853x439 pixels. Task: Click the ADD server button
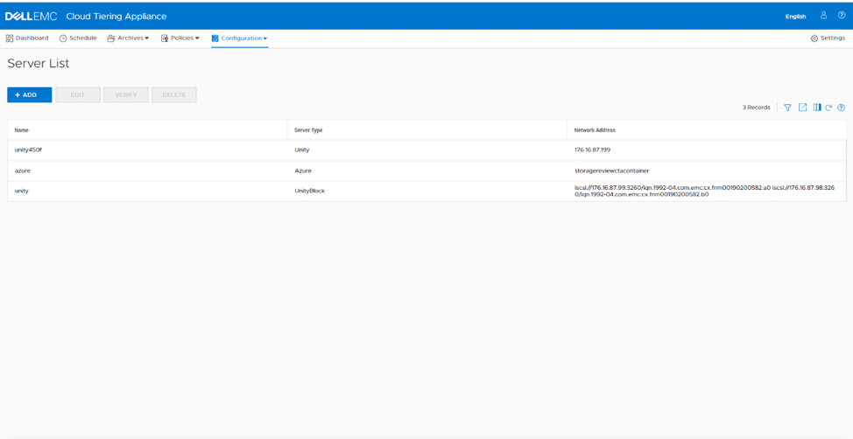30,94
